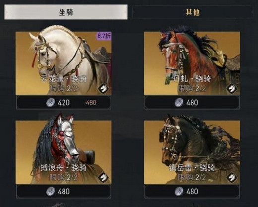Select the white 云龙骧·骁骑 horse thumbnail
This screenshot has width=258, height=207.
(64, 64)
